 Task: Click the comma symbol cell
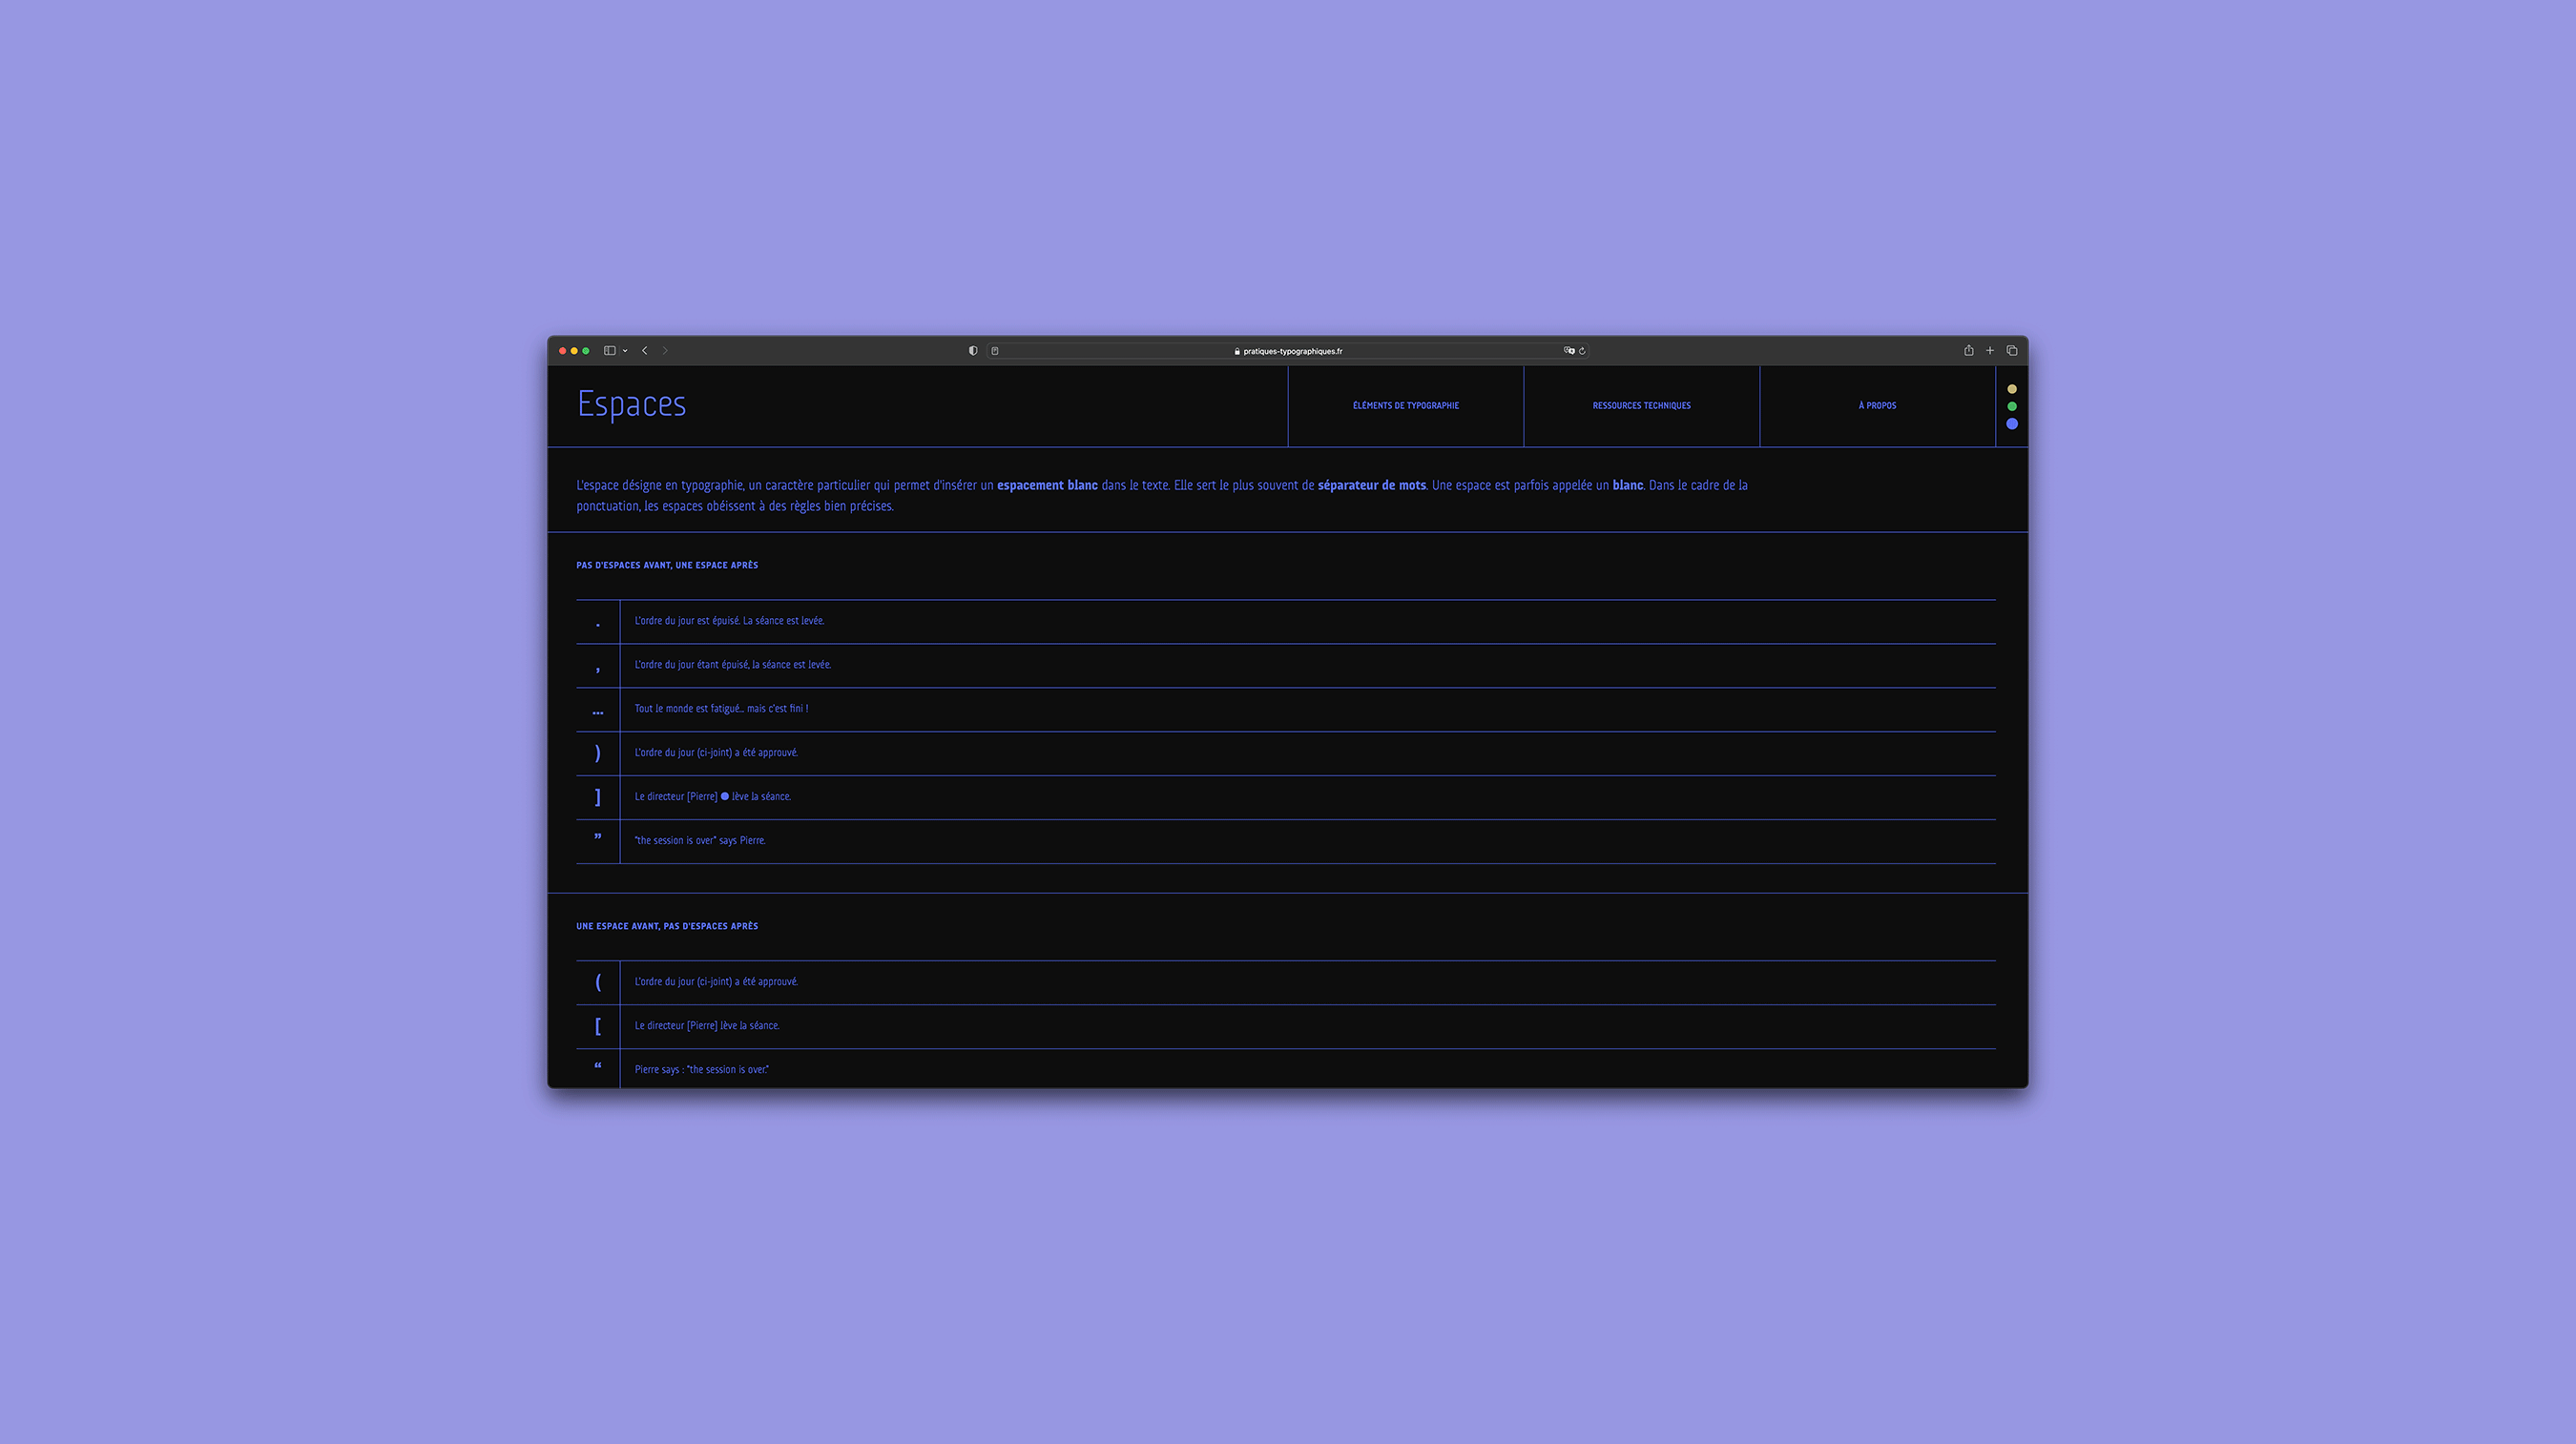point(598,666)
